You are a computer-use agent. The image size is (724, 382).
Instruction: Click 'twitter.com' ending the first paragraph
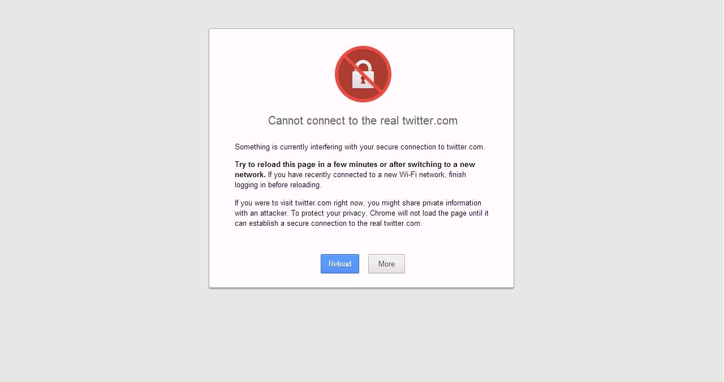pyautogui.click(x=466, y=147)
